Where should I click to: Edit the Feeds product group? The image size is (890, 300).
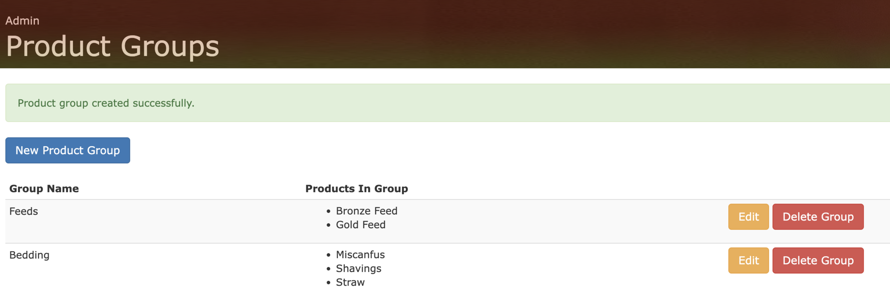[x=748, y=217]
